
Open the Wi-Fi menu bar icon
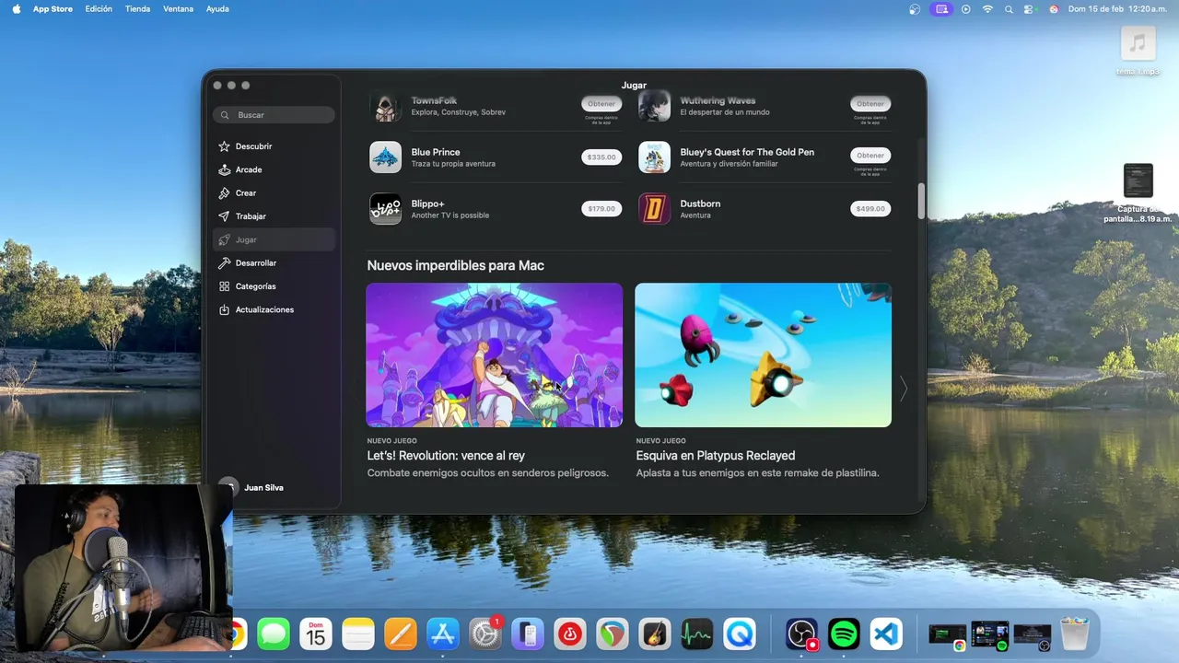[x=987, y=9]
